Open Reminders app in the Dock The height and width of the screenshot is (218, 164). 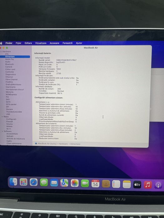pyautogui.click(x=116, y=184)
